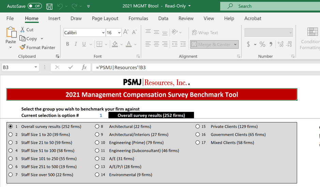
Task: Align text right
Action: [x=165, y=44]
